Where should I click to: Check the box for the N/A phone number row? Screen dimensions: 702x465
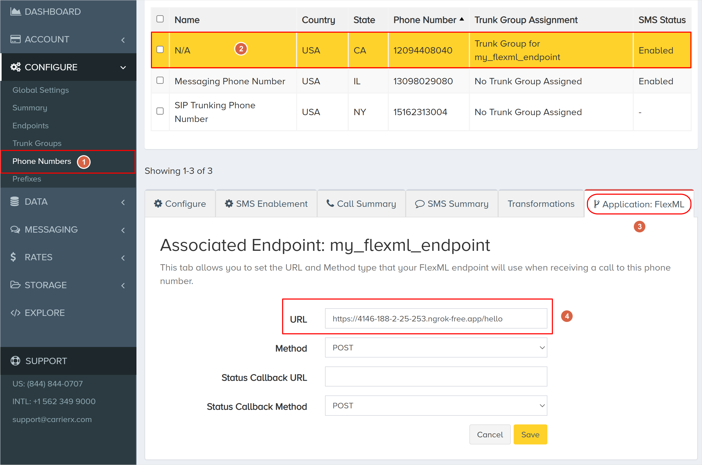tap(160, 49)
